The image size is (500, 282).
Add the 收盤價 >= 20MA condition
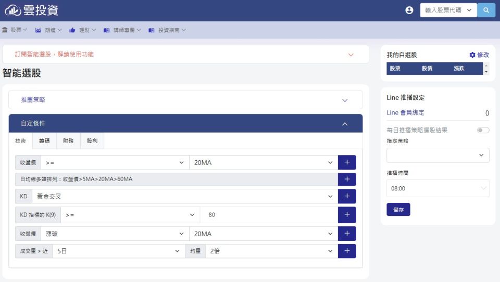click(347, 162)
